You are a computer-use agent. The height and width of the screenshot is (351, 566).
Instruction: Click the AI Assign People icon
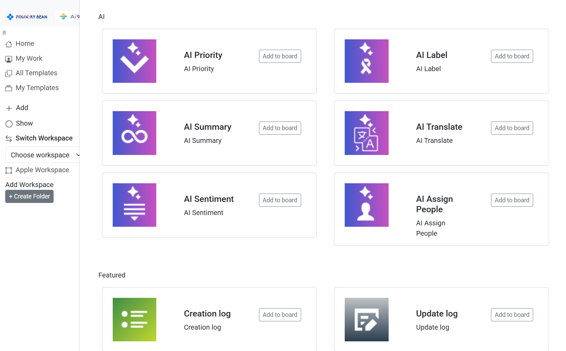tap(366, 205)
